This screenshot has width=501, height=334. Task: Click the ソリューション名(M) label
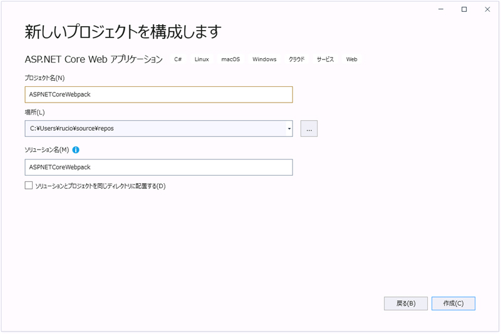pyautogui.click(x=47, y=149)
